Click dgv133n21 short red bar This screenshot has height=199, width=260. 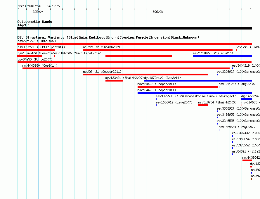coord(114,81)
